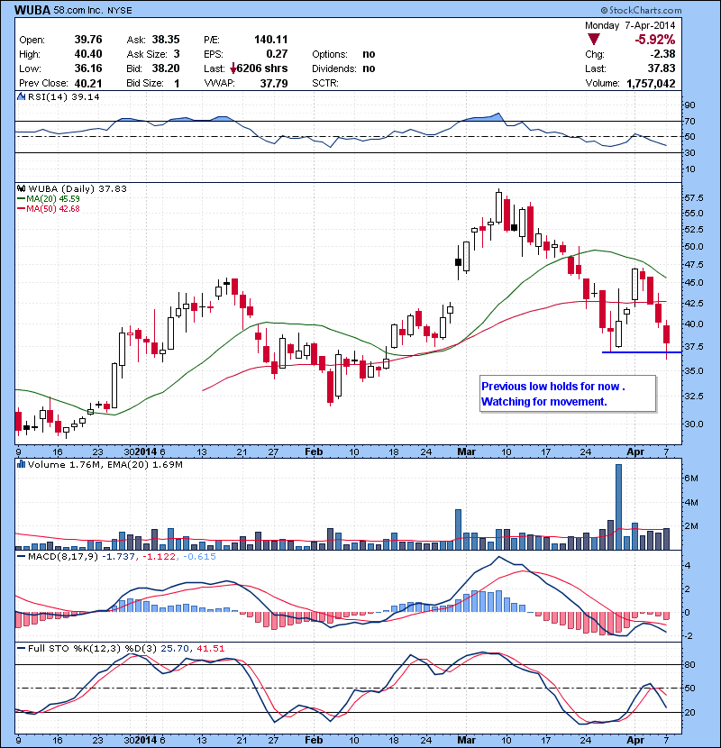Click the dark line marker before Full STO
721x748 pixels.
(x=22, y=648)
